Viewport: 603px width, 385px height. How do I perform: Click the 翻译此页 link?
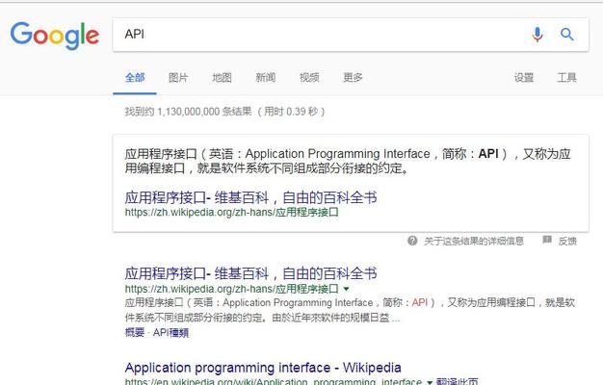coord(458,381)
